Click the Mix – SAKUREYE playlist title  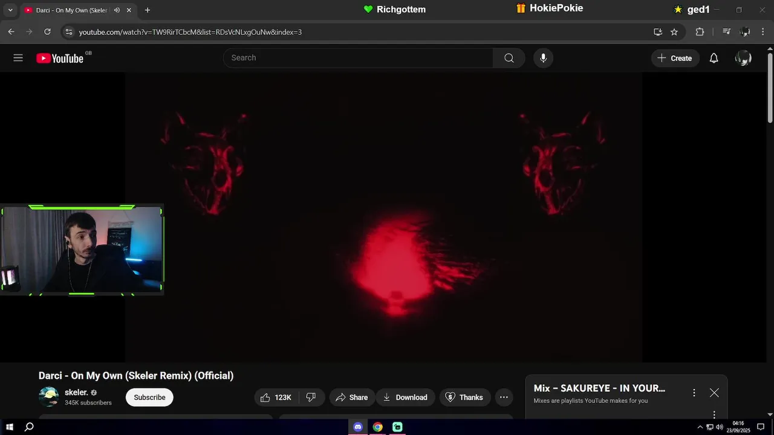coord(599,388)
